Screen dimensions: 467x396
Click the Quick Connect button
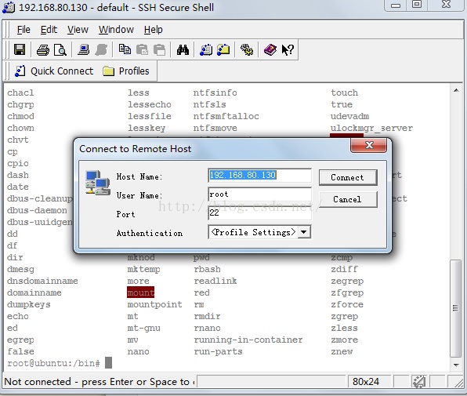pos(54,71)
